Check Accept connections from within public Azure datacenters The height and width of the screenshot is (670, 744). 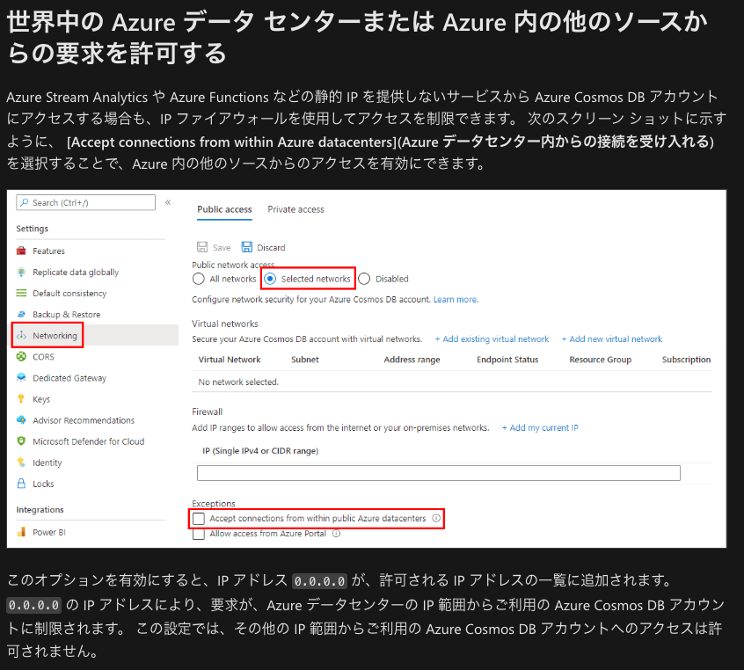point(199,519)
